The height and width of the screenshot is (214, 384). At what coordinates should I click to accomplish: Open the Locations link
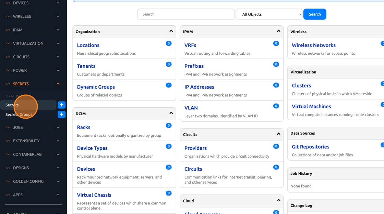(88, 45)
